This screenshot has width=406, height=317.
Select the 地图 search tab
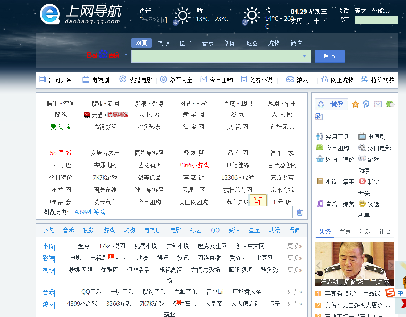click(252, 43)
